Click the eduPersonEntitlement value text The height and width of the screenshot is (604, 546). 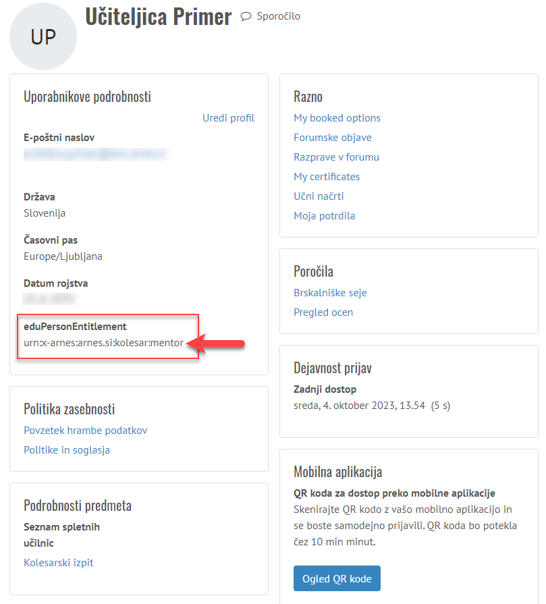pyautogui.click(x=103, y=344)
